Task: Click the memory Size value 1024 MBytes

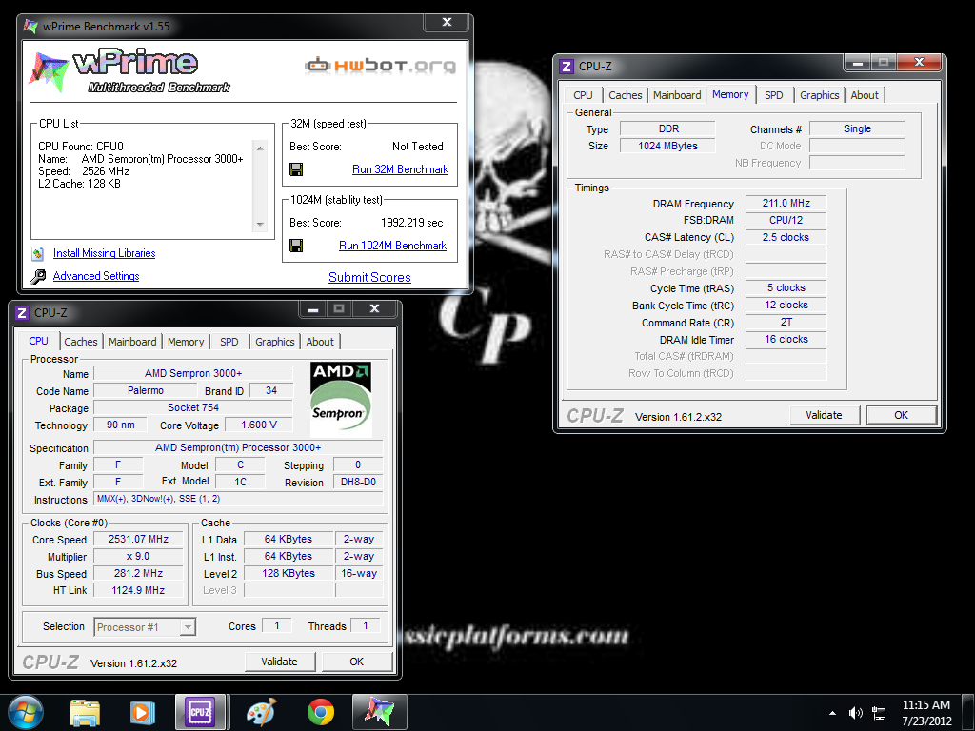Action: tap(668, 146)
